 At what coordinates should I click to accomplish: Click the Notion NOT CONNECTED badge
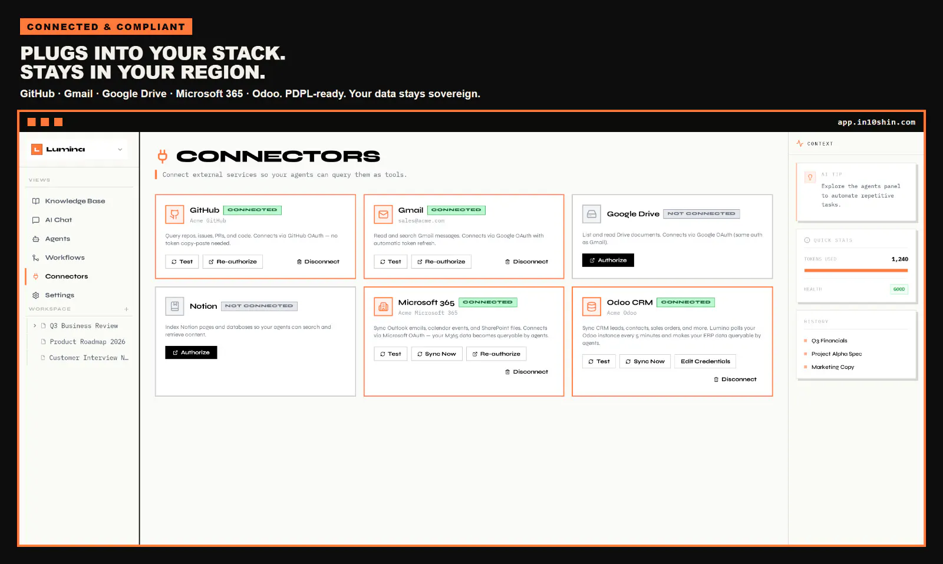(259, 306)
